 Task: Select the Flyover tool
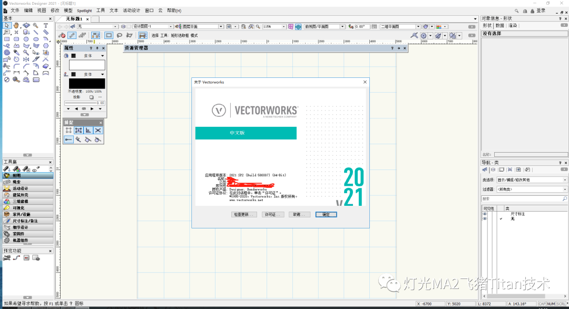pyautogui.click(x=26, y=25)
